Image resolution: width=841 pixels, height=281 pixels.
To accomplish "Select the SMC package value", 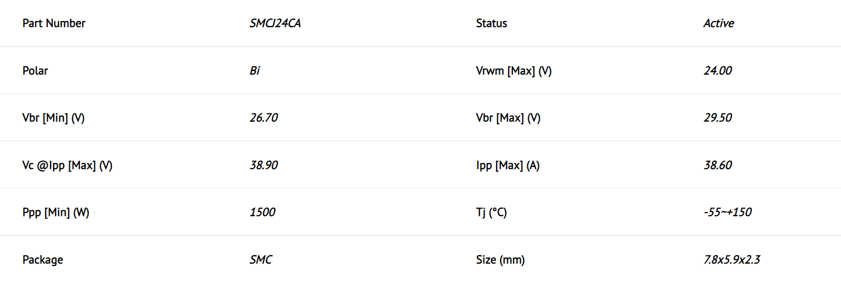I will point(261,259).
